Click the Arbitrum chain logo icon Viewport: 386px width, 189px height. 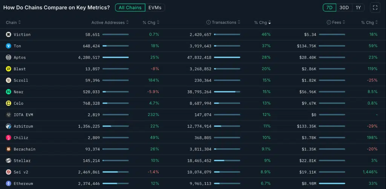[x=8, y=127]
